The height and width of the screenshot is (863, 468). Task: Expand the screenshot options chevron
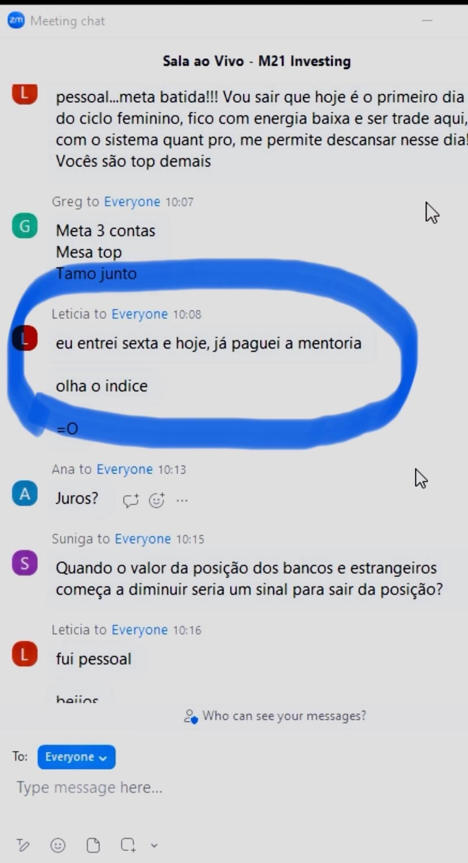tap(154, 846)
